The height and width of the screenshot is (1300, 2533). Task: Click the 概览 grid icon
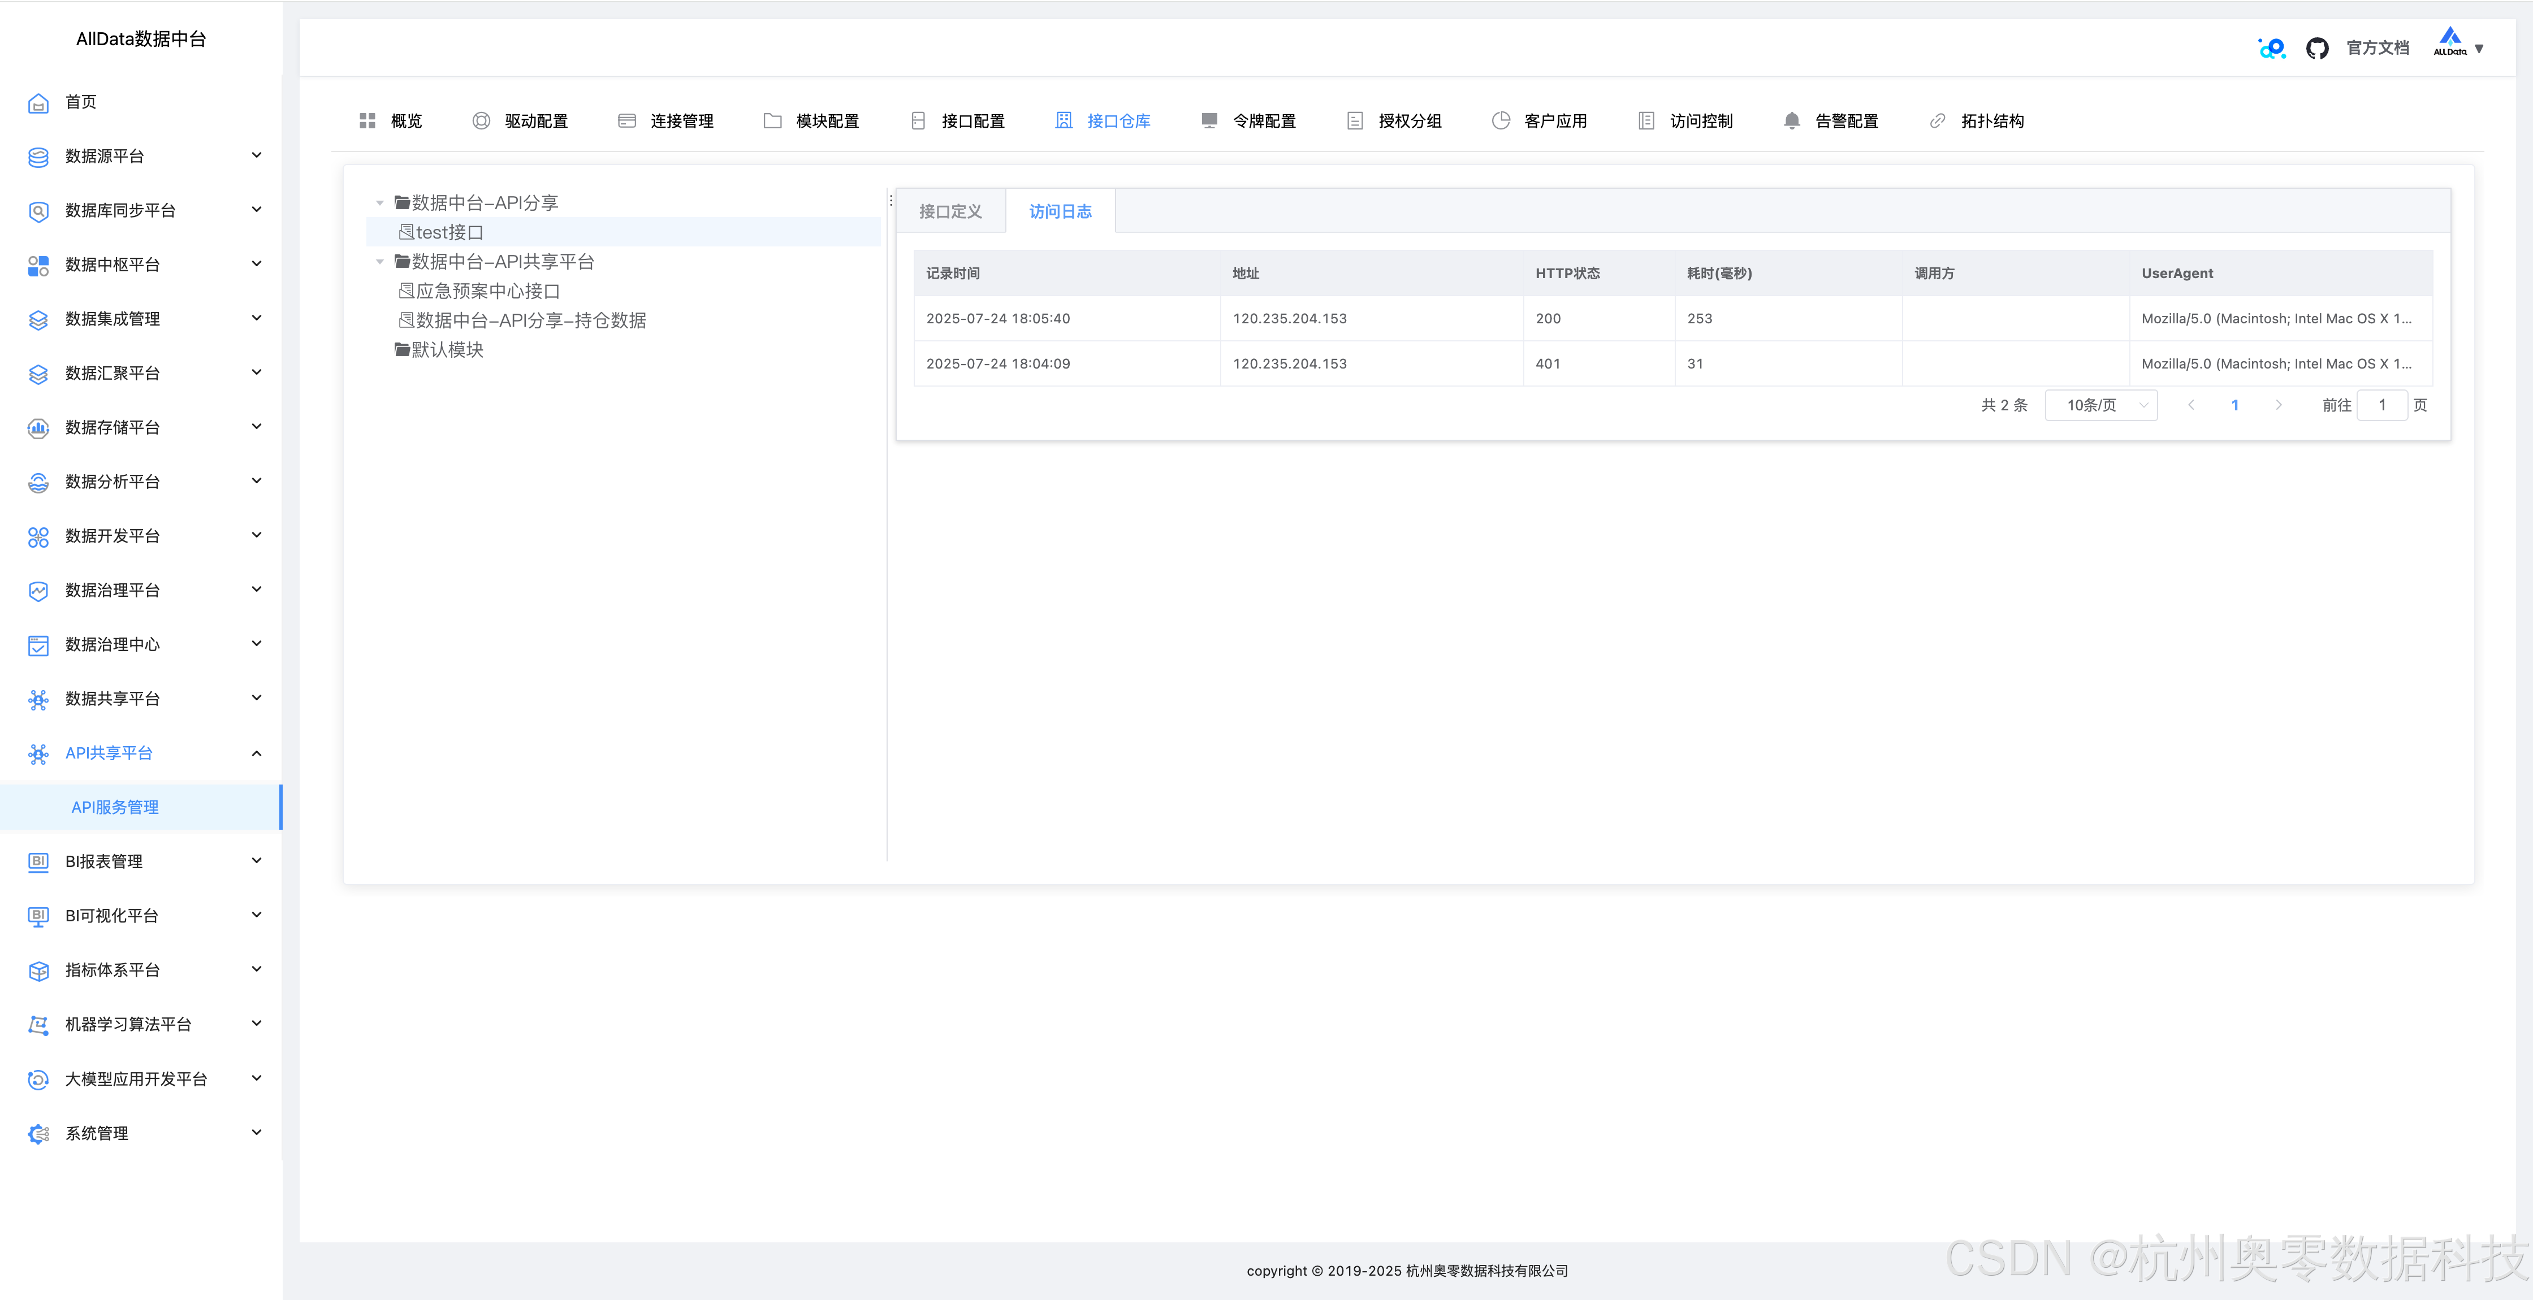pyautogui.click(x=368, y=121)
